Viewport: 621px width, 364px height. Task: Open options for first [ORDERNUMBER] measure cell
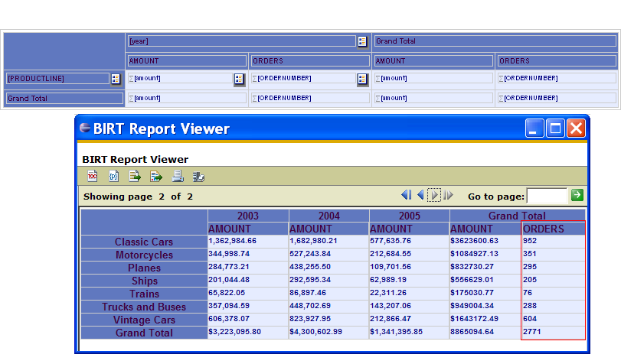coord(362,78)
